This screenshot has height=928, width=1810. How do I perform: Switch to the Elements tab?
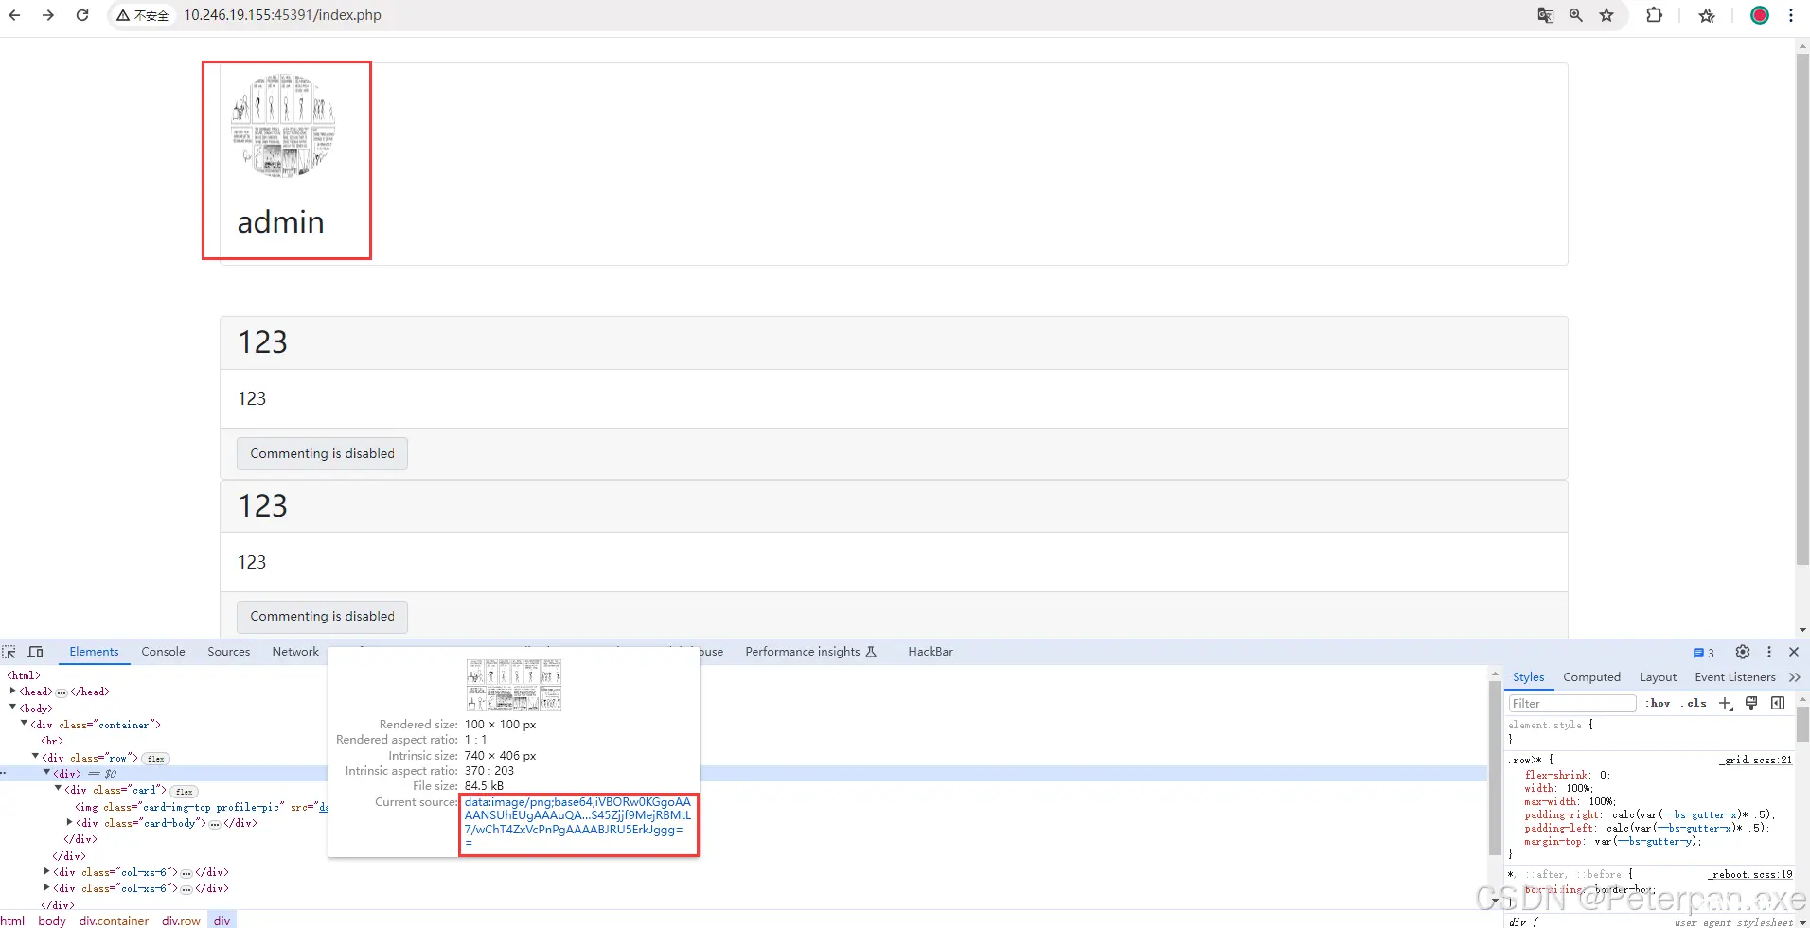tap(94, 652)
